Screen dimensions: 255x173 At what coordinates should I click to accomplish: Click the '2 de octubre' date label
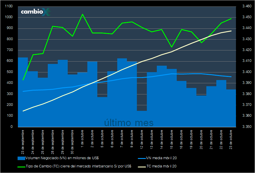click(92, 138)
